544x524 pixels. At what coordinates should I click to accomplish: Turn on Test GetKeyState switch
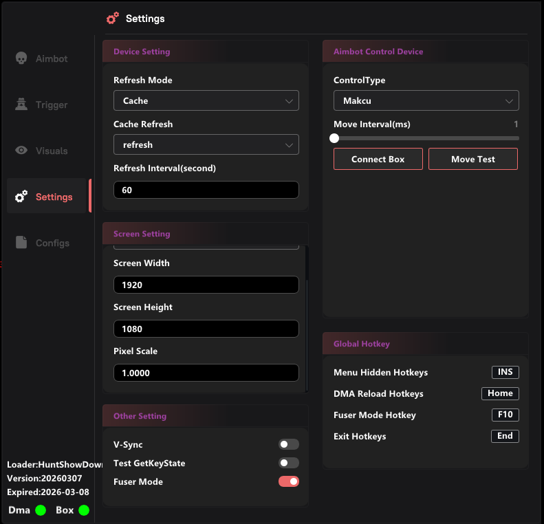click(x=288, y=463)
